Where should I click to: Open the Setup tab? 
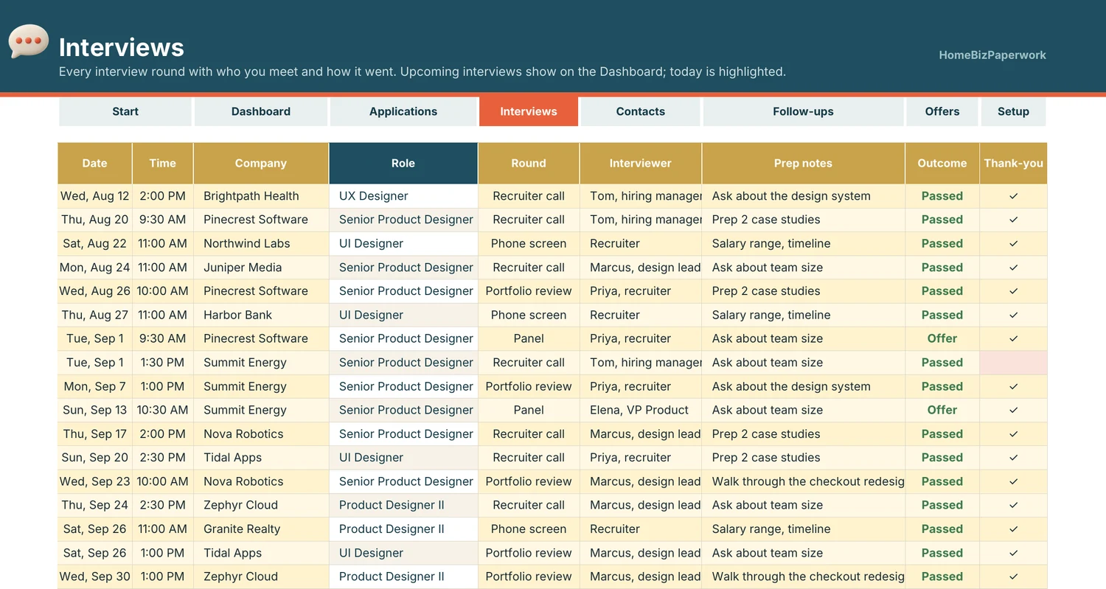click(x=1013, y=111)
